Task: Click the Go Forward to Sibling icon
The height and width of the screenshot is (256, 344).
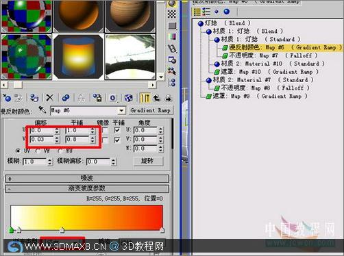Action: tap(169, 98)
